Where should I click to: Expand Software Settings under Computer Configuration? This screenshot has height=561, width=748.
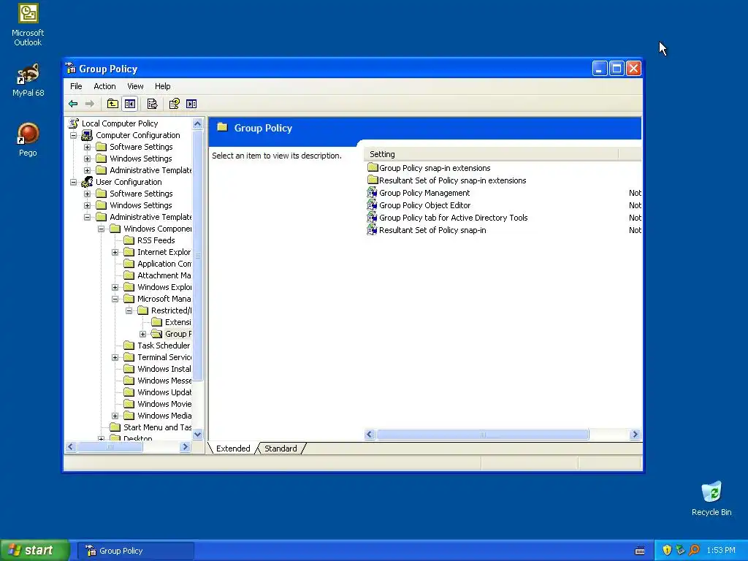[x=88, y=147]
